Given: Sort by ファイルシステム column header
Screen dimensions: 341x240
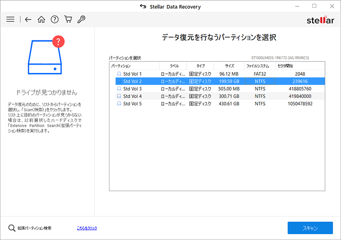Looking at the screenshot, I should [x=260, y=66].
